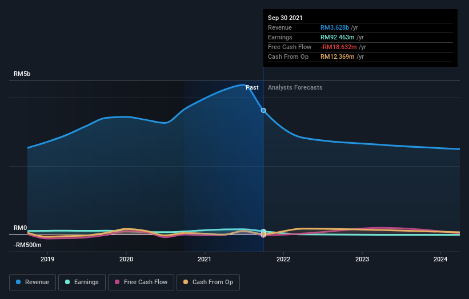
Task: Toggle the Cash From Op legend button
Action: [208, 282]
